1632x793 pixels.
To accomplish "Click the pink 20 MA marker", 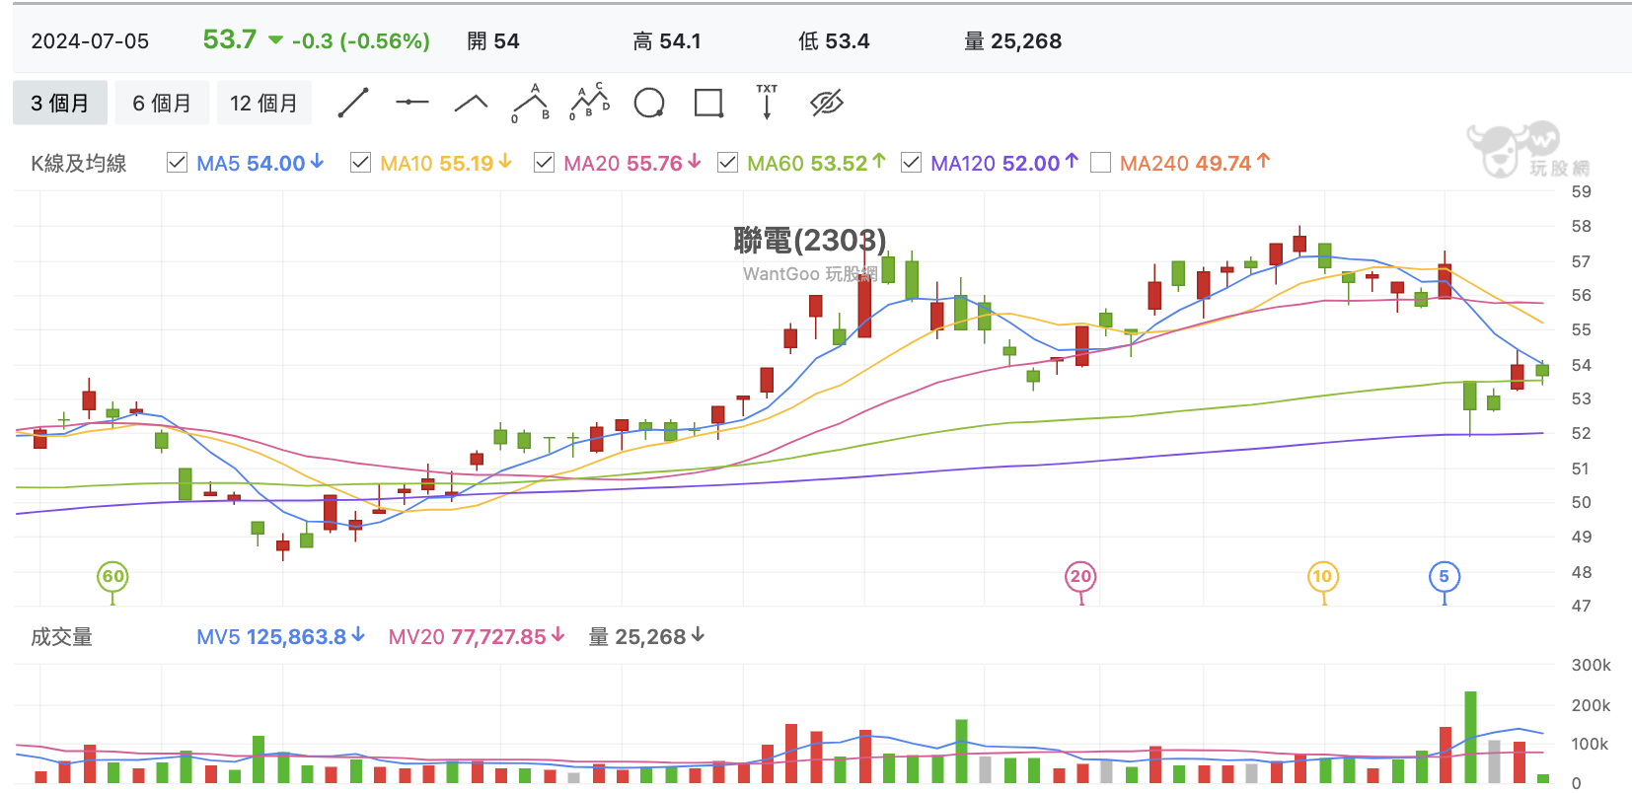I will coord(1080,577).
